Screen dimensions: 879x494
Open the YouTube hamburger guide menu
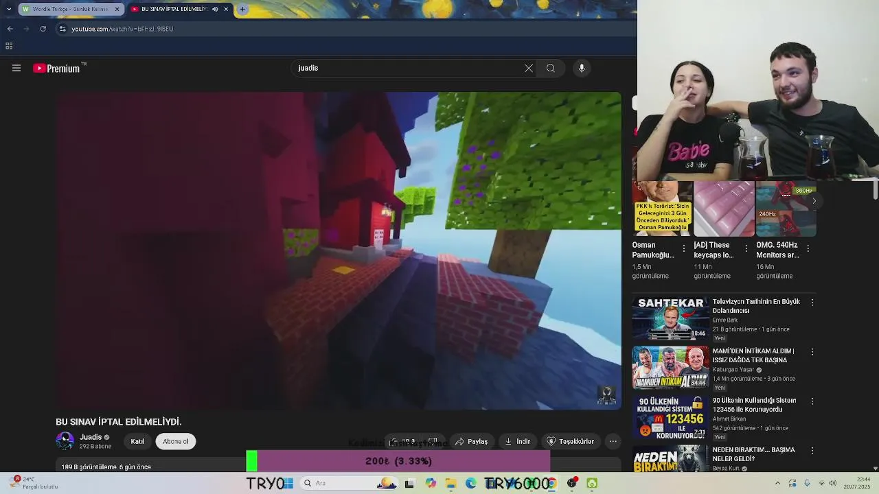tap(16, 68)
